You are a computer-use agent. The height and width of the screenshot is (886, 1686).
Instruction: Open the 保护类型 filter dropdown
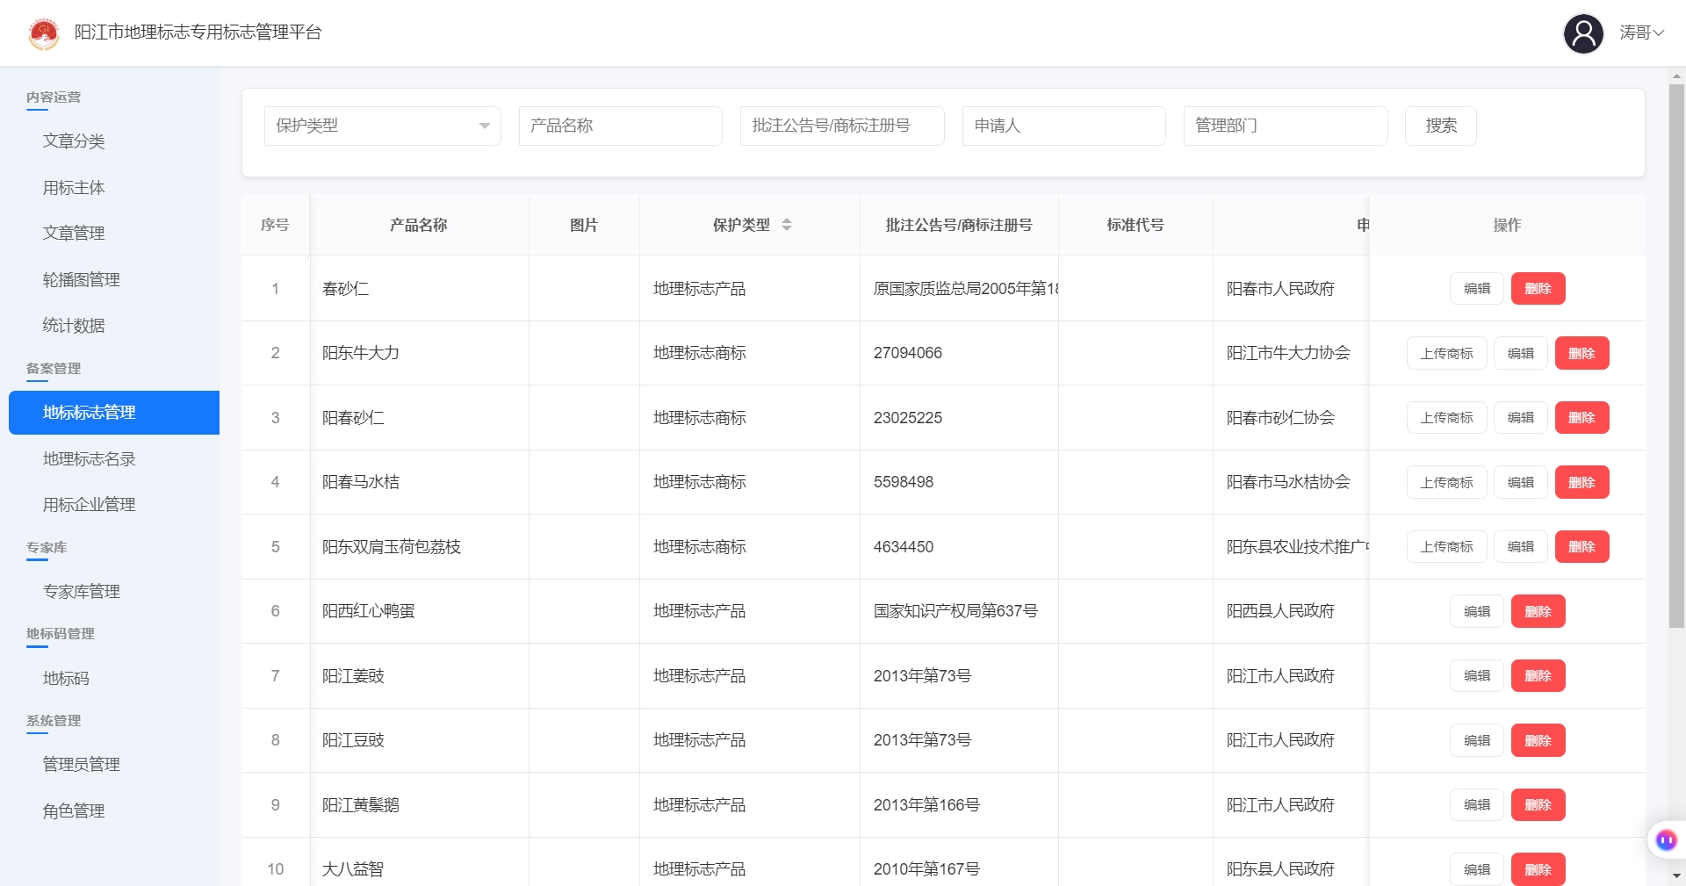tap(383, 126)
